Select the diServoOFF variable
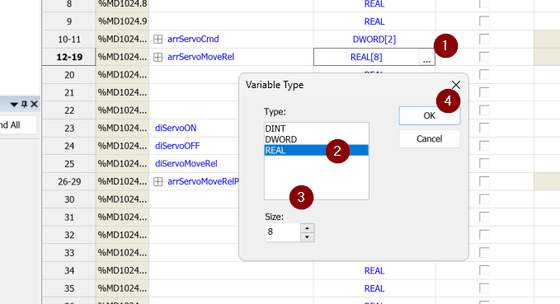The height and width of the screenshot is (304, 560). [177, 146]
